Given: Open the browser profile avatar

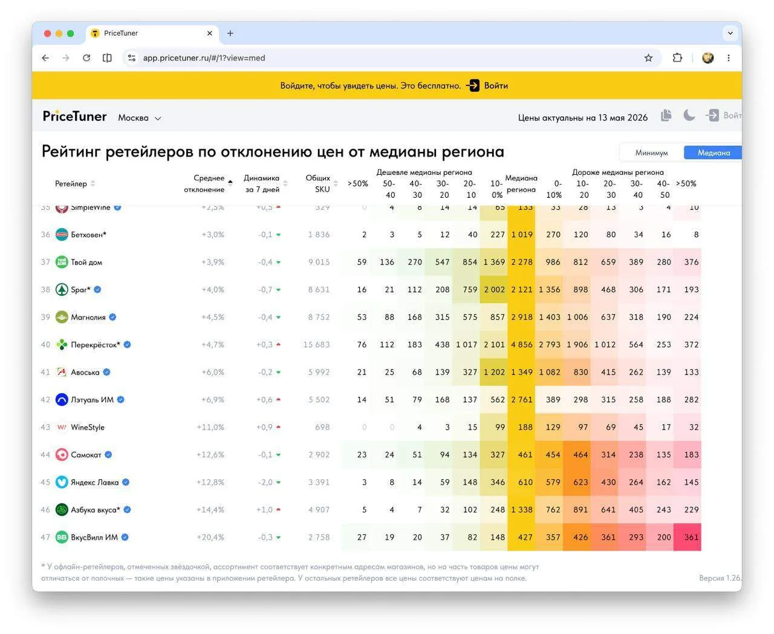Looking at the screenshot, I should pos(708,58).
